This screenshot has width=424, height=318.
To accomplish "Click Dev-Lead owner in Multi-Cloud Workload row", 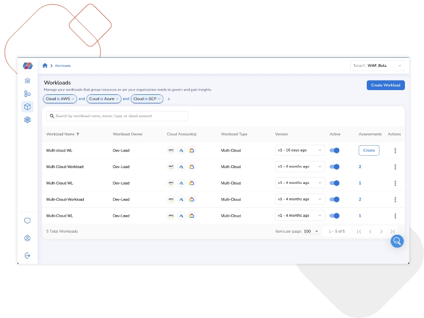I will tap(121, 167).
